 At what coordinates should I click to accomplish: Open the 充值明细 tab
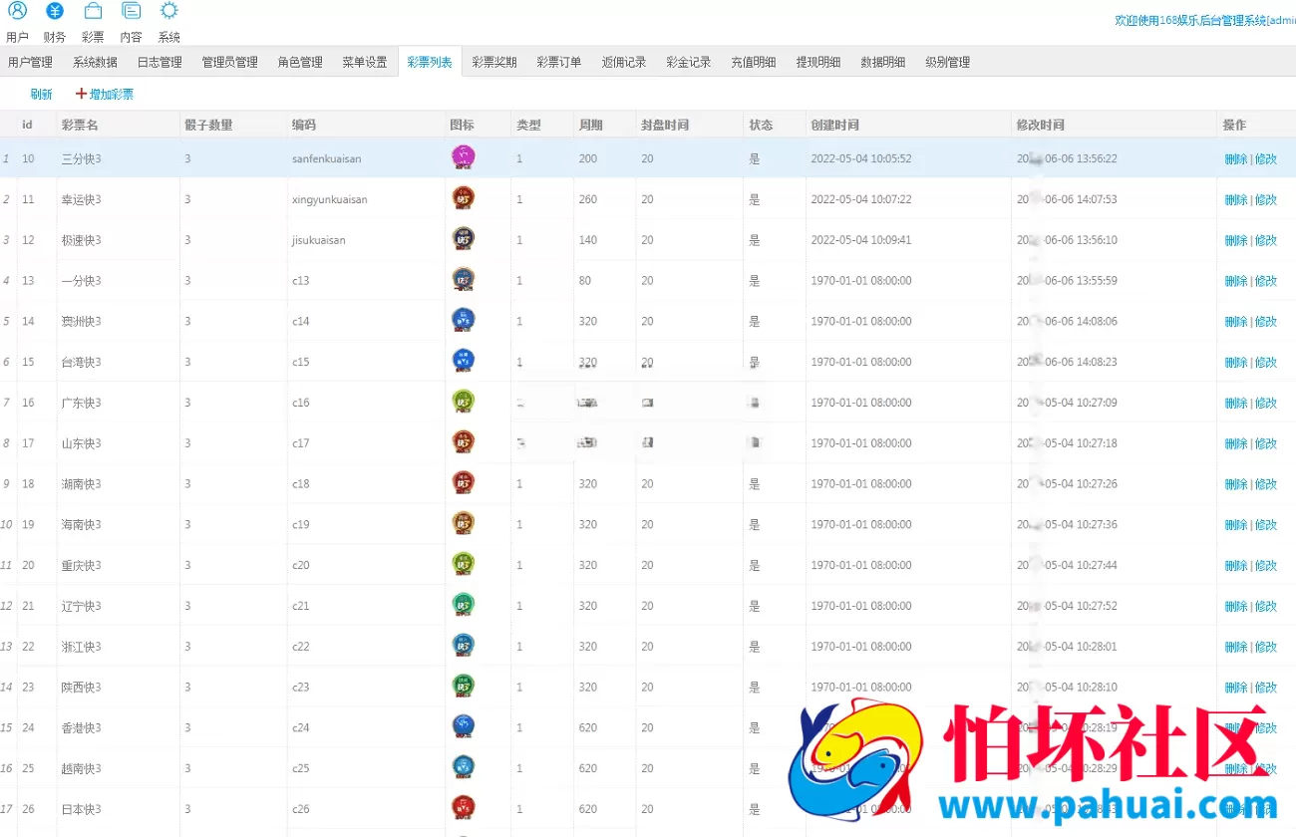point(753,62)
